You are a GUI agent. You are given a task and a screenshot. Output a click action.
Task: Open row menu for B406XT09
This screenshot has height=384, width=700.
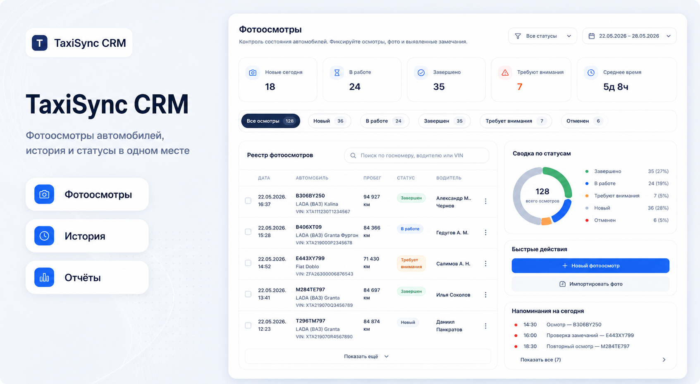point(485,232)
